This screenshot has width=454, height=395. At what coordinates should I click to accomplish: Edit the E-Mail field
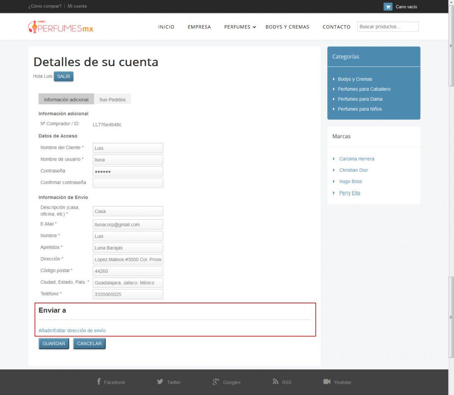click(128, 225)
